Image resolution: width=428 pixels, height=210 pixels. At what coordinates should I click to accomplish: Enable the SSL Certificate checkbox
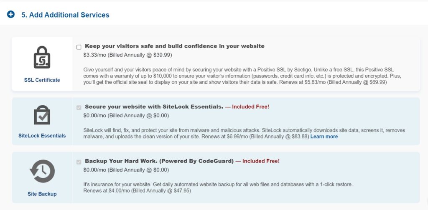79,47
